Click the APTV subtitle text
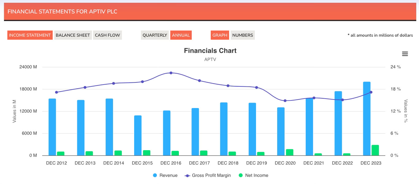This screenshot has height=185, width=419. tap(210, 60)
